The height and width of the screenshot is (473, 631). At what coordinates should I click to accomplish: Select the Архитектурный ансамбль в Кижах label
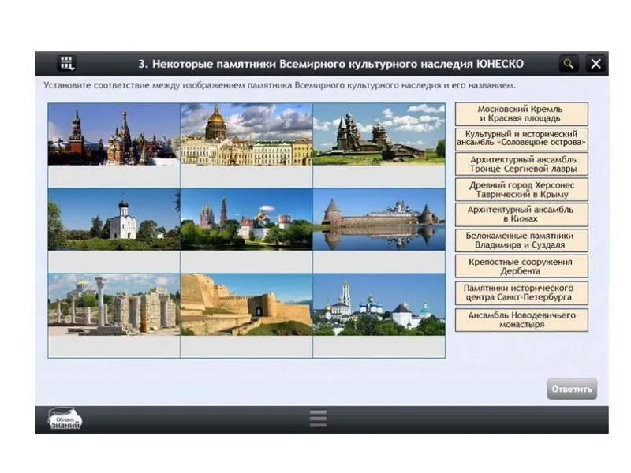521,214
